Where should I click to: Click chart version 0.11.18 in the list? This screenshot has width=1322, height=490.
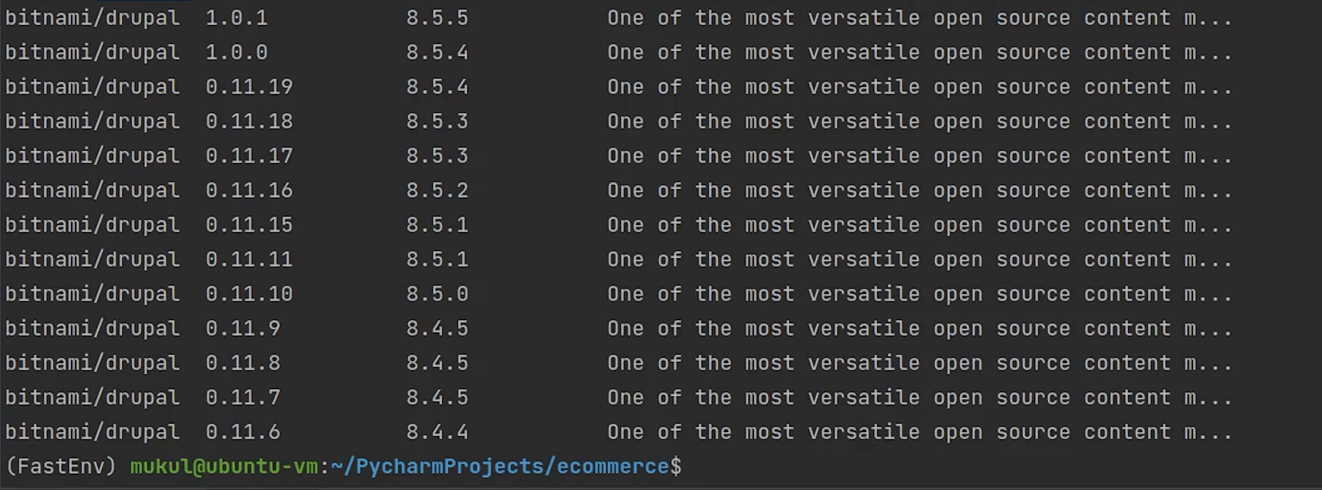pos(249,122)
